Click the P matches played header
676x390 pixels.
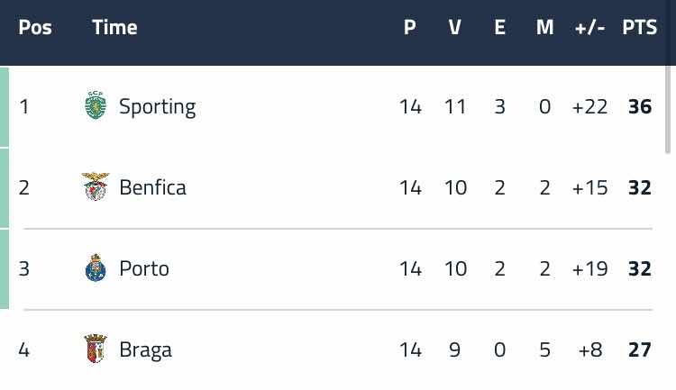pos(409,27)
